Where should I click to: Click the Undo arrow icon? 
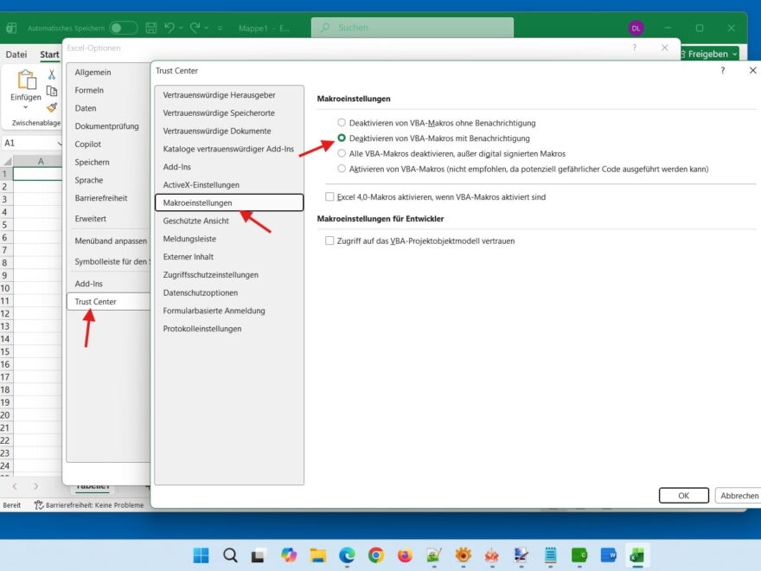click(169, 27)
